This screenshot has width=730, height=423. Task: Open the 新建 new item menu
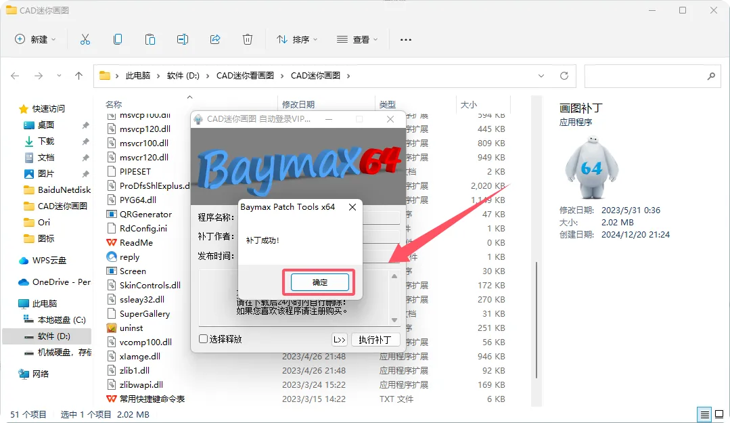pos(35,40)
